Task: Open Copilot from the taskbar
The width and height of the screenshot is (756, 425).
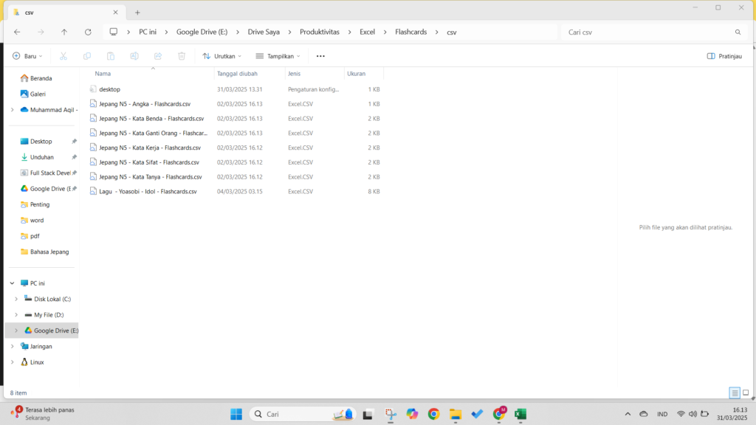Action: [412, 414]
